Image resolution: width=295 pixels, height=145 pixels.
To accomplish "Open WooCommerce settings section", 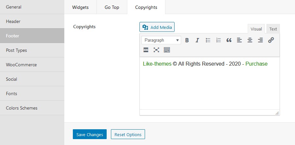I will point(32,65).
